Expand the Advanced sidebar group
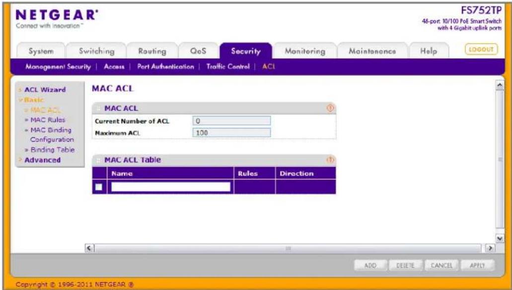512x290 pixels. 42,160
